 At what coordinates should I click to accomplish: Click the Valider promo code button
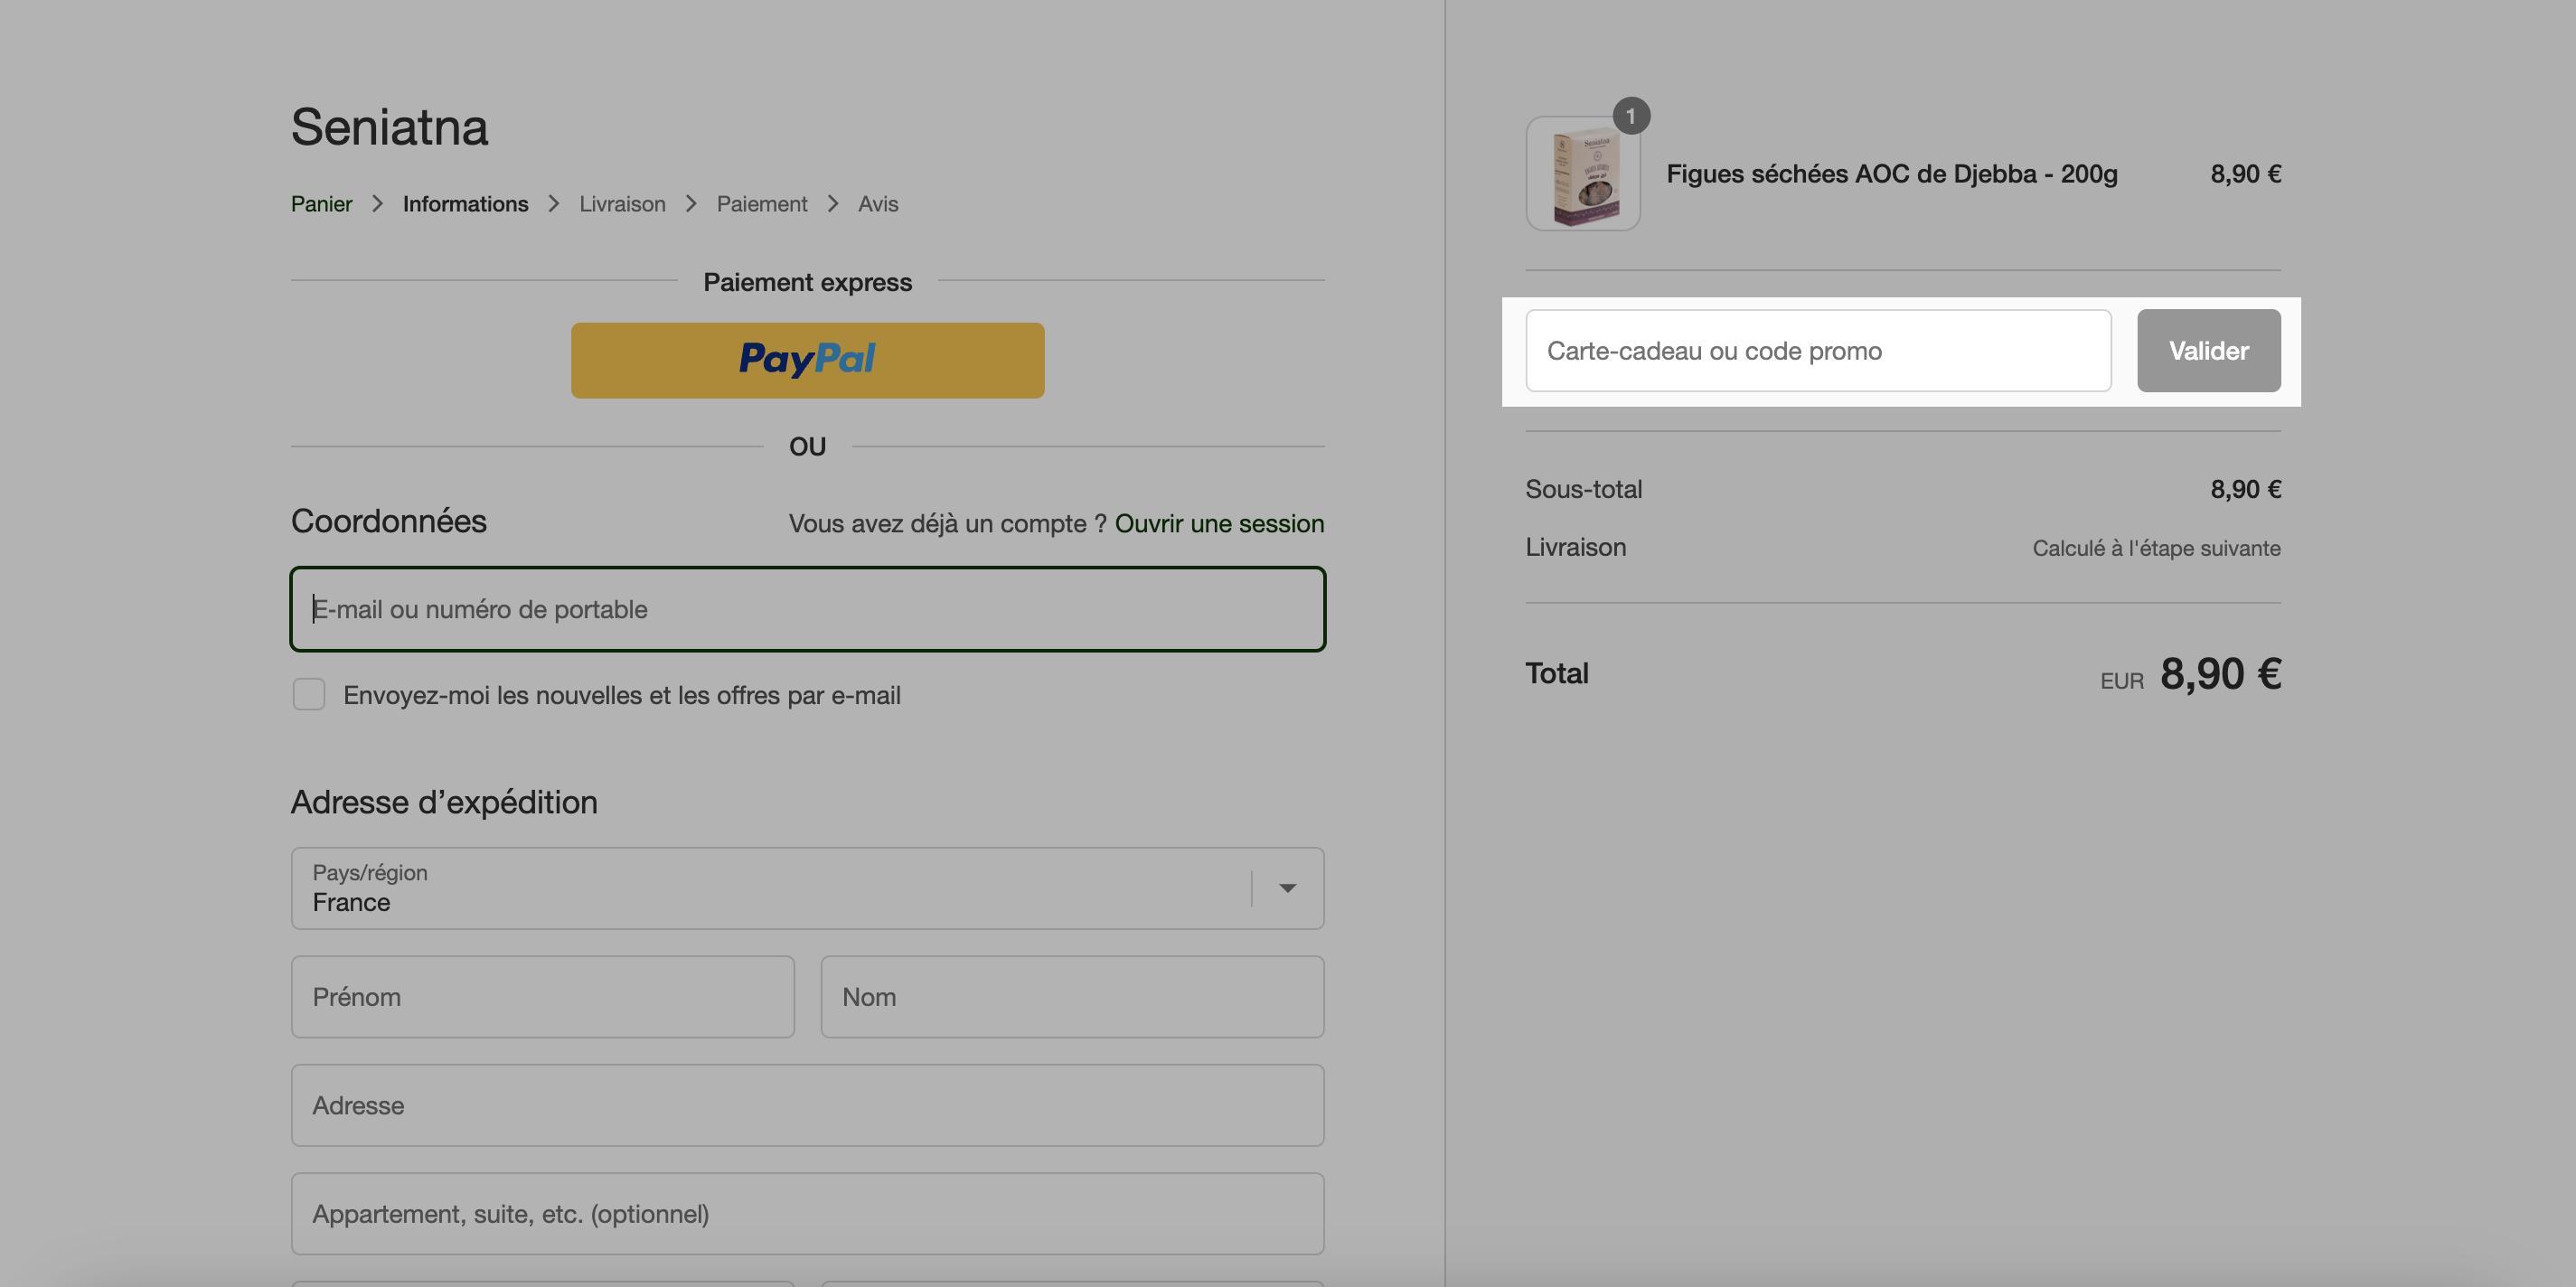click(x=2208, y=350)
